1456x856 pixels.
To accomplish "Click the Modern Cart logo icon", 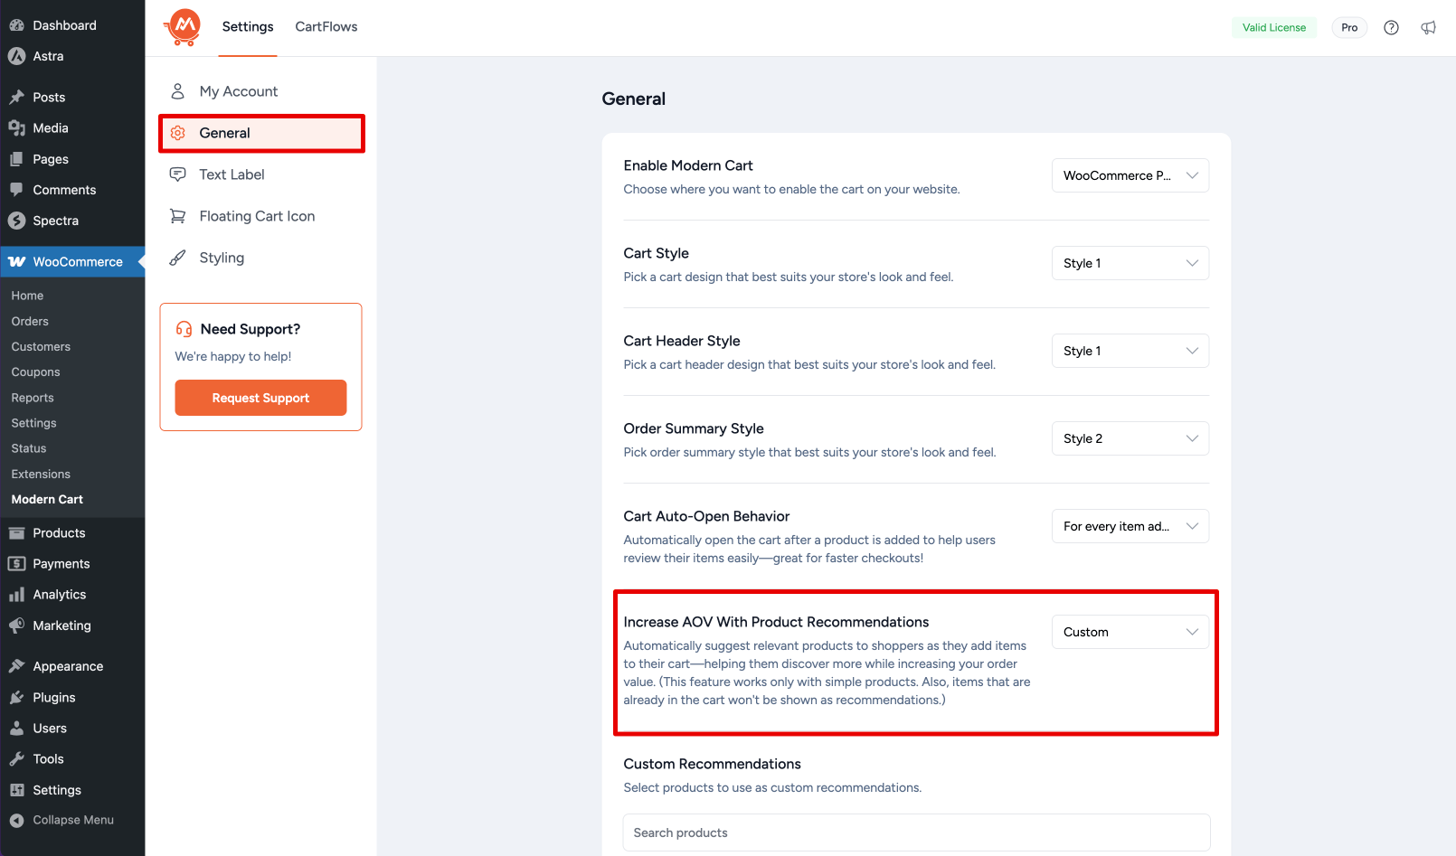I will click(x=184, y=27).
